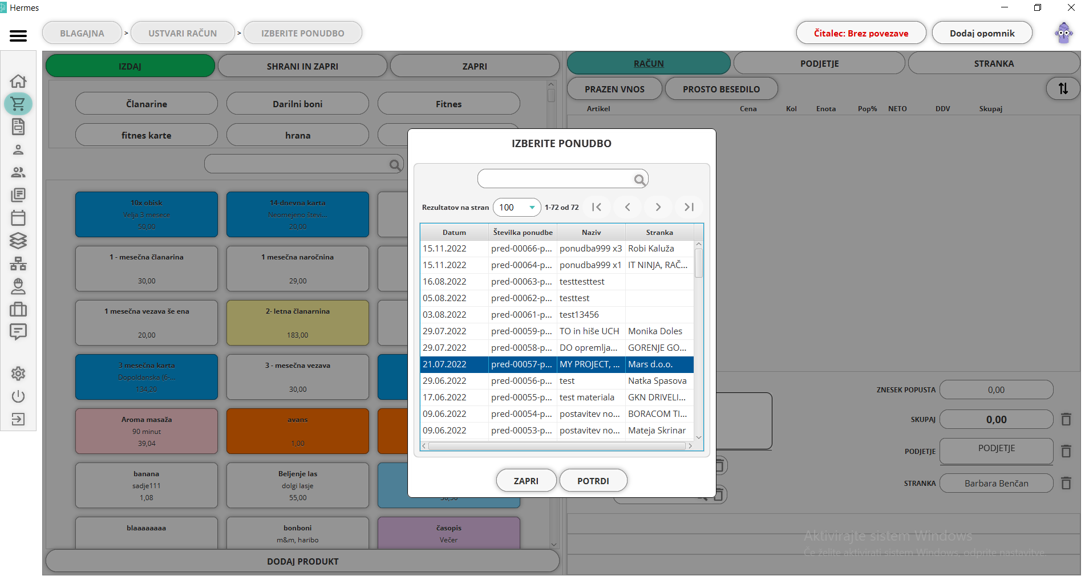1085x580 pixels.
Task: Select offer row for Natka Spasova
Action: coord(557,381)
